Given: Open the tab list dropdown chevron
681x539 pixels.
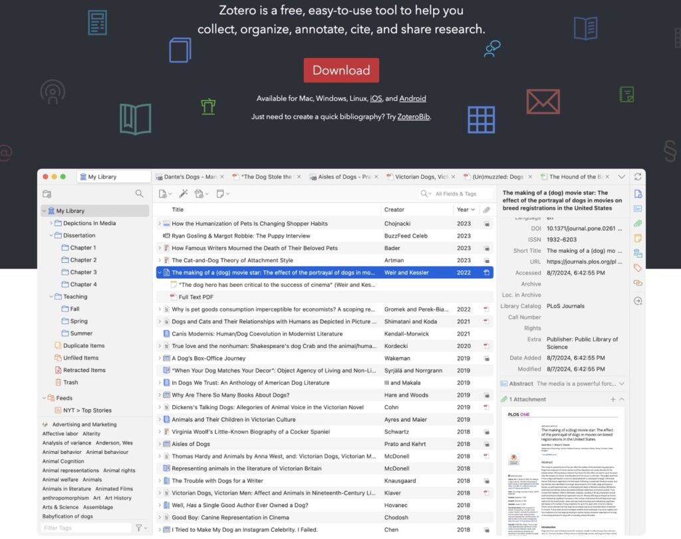Looking at the screenshot, I should (622, 176).
